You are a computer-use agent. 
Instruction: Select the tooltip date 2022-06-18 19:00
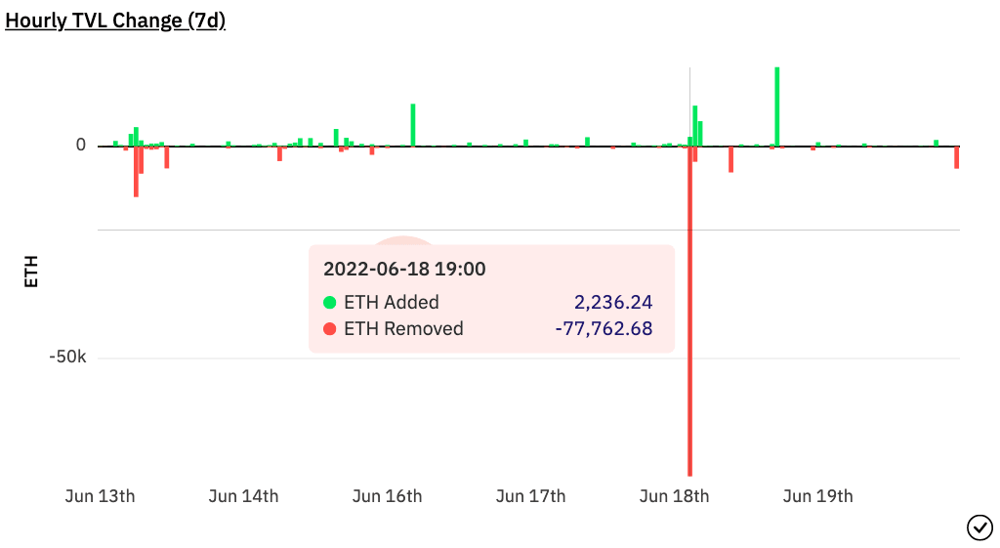[404, 269]
